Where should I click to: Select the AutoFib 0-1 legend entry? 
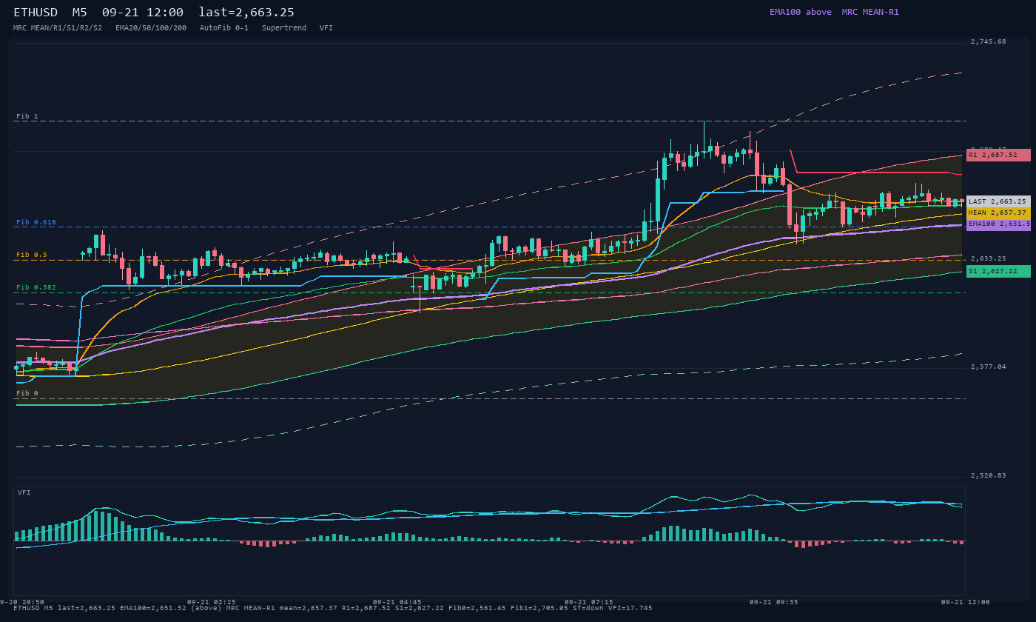(224, 27)
